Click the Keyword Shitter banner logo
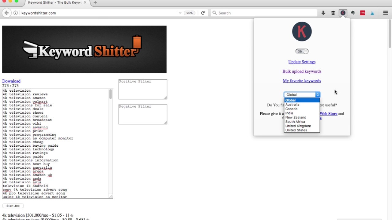 click(x=84, y=50)
